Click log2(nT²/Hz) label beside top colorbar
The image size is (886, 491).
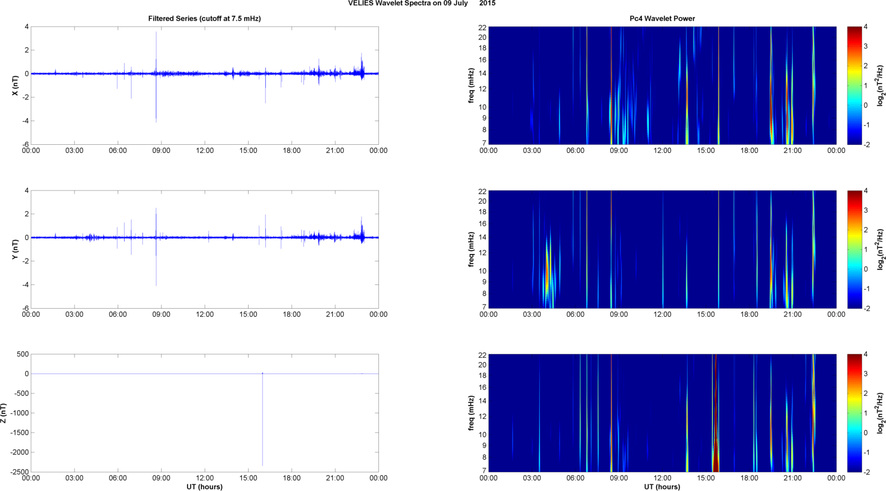[880, 85]
